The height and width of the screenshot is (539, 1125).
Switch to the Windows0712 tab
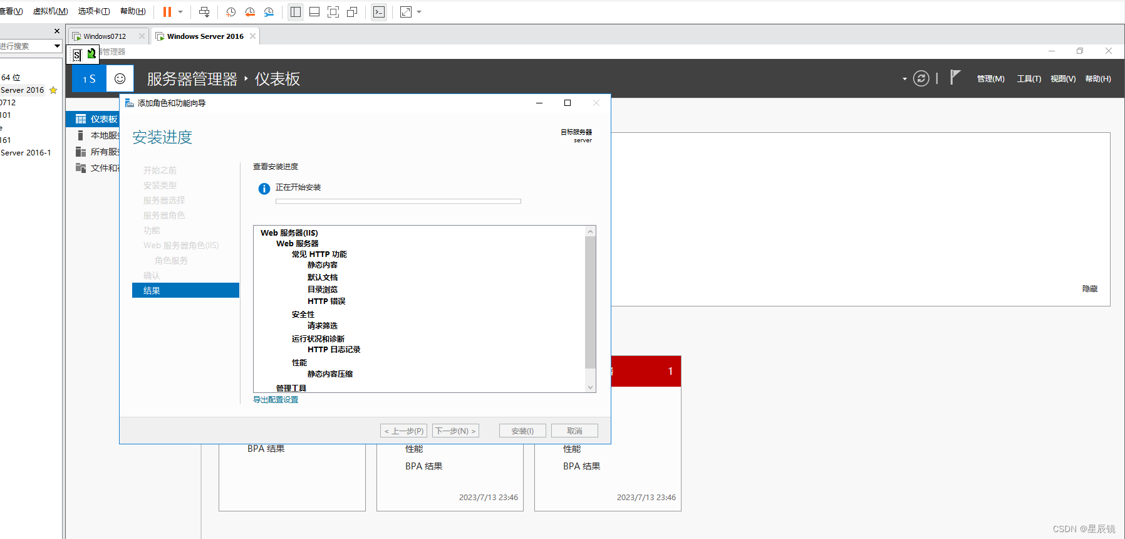(x=105, y=36)
